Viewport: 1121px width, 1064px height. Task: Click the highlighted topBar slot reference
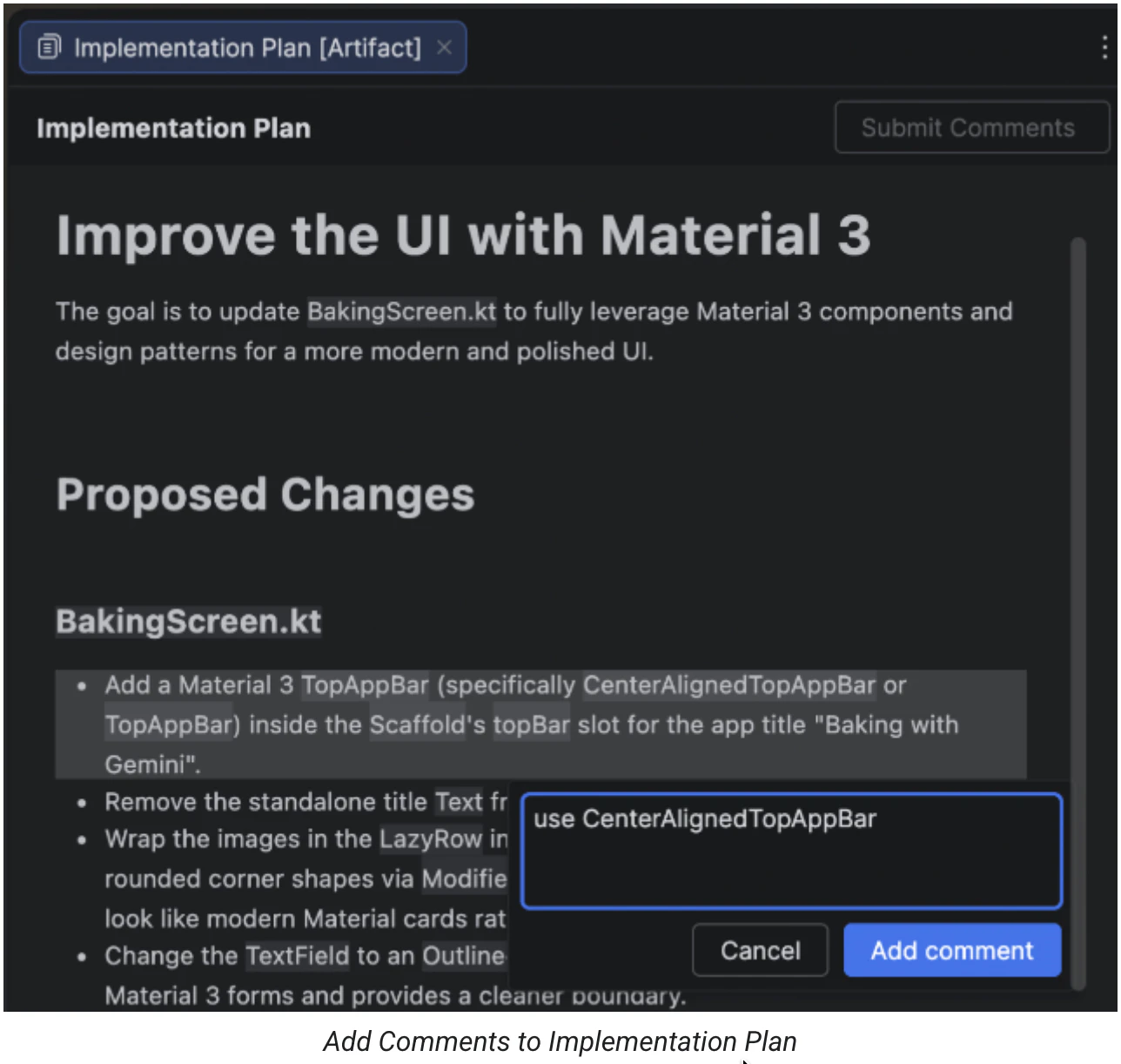(531, 724)
